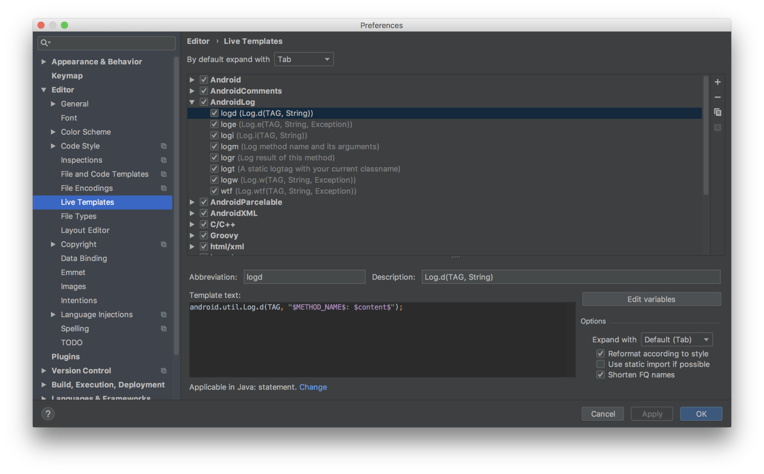Click inside the Abbreviation text field
The image size is (764, 474).
[x=304, y=277]
